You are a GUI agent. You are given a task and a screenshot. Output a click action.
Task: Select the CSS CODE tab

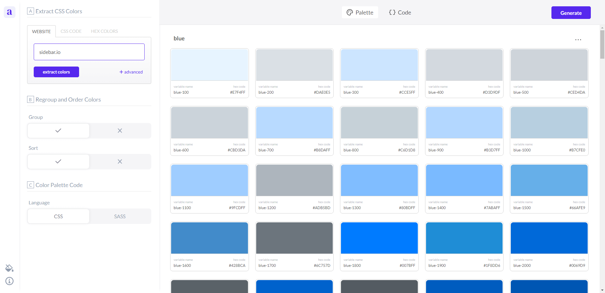(71, 31)
